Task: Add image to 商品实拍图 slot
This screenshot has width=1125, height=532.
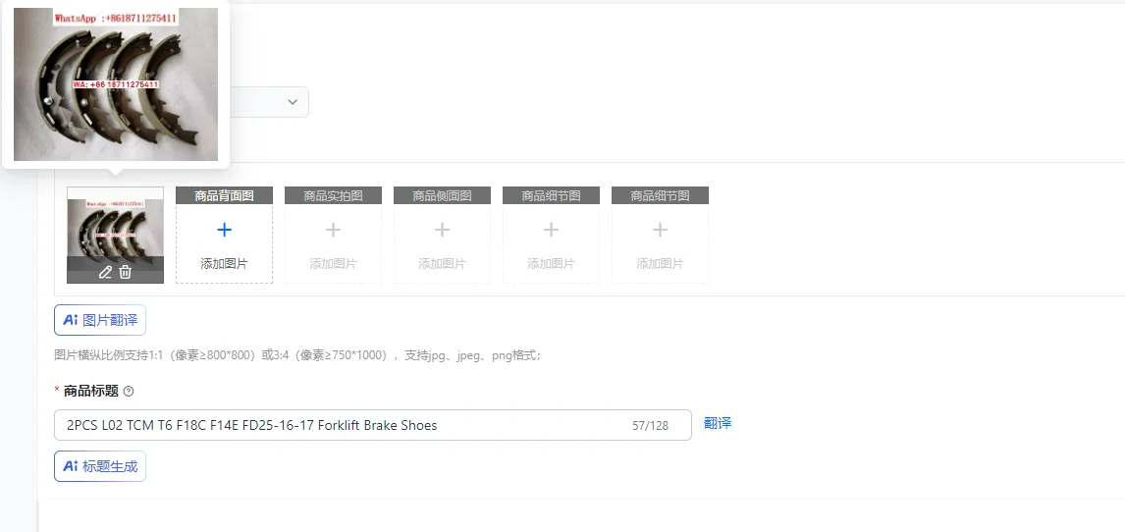Action: tap(333, 236)
